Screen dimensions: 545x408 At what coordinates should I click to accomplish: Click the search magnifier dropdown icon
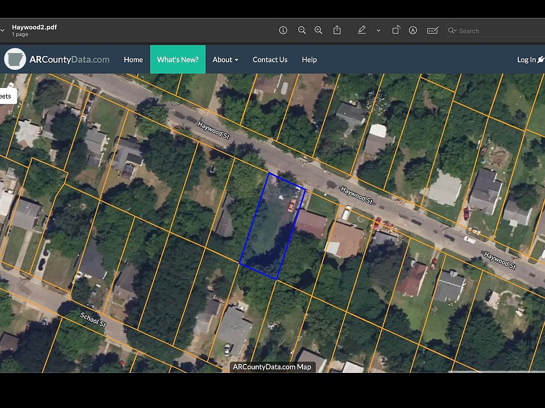point(452,31)
